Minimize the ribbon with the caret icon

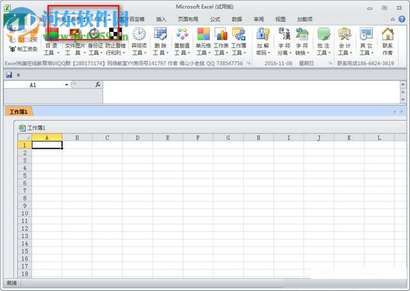(393, 19)
